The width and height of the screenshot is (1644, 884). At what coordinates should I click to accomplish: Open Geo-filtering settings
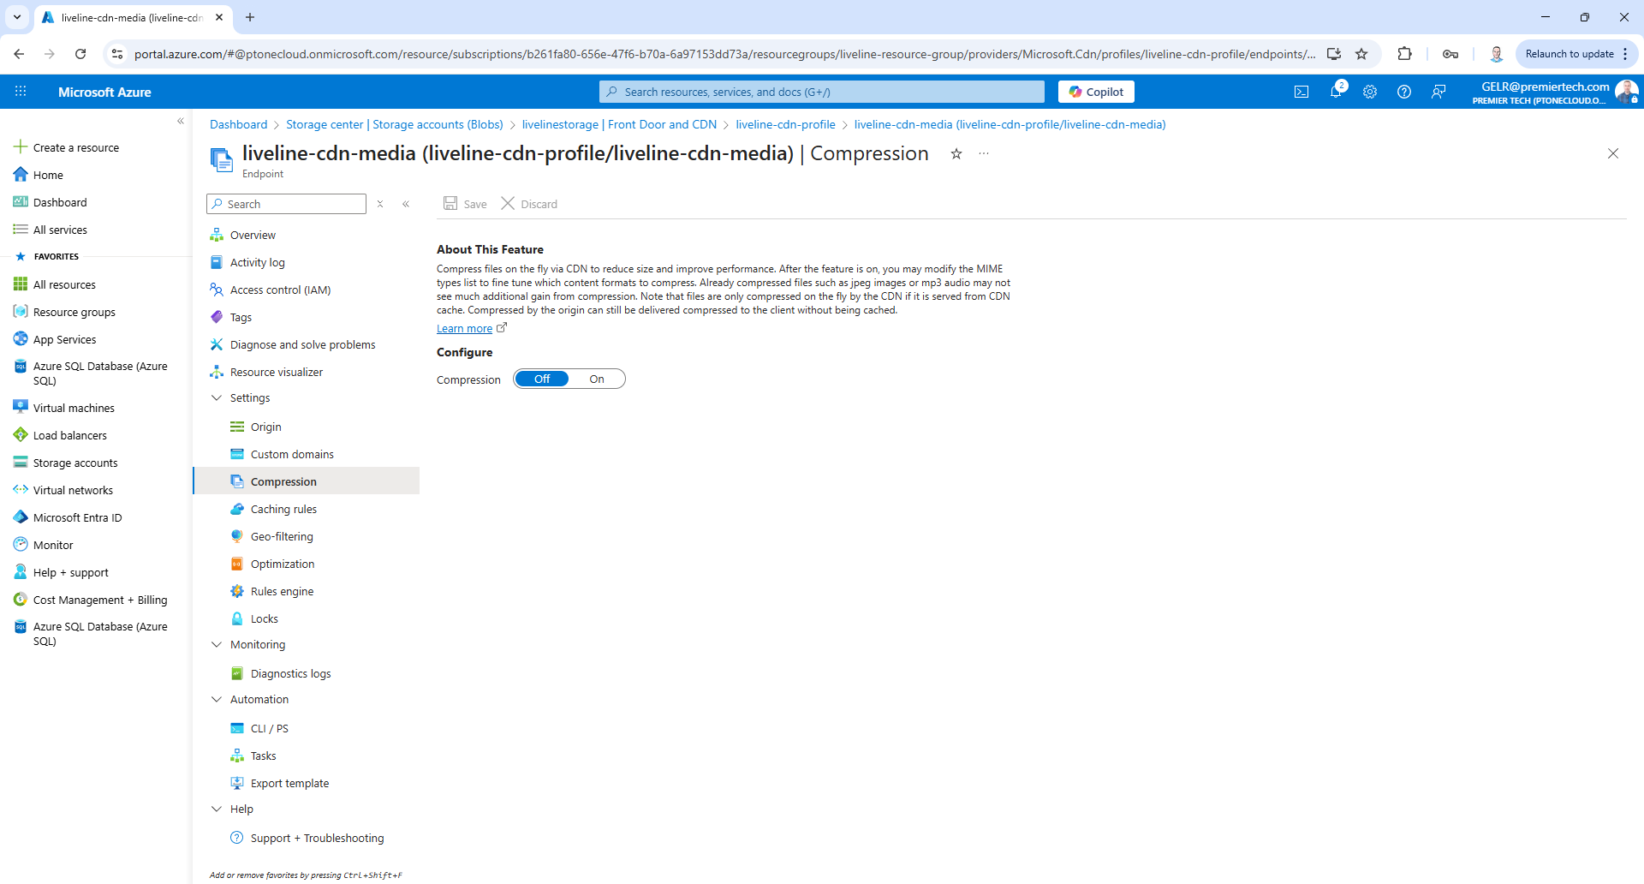tap(282, 537)
